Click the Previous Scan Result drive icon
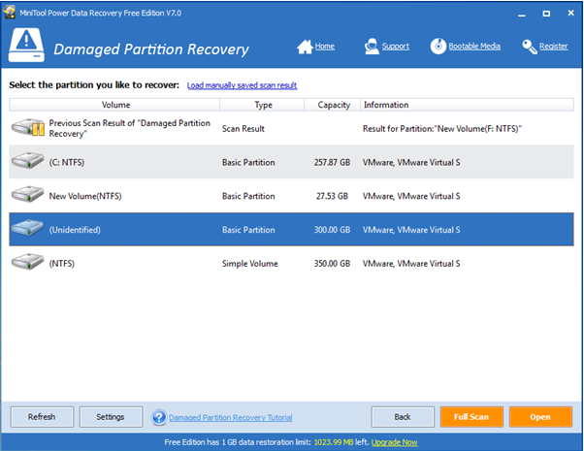 click(28, 127)
